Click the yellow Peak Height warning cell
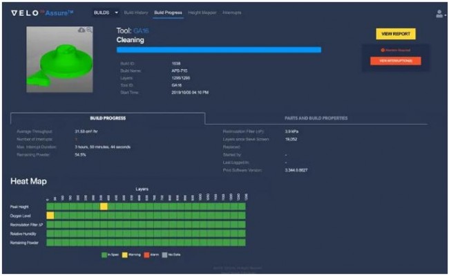The image size is (449, 276). pyautogui.click(x=104, y=206)
